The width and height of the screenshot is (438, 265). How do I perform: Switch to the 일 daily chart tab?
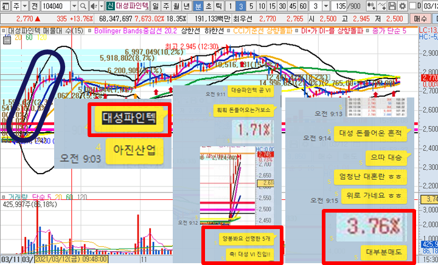tap(156, 6)
